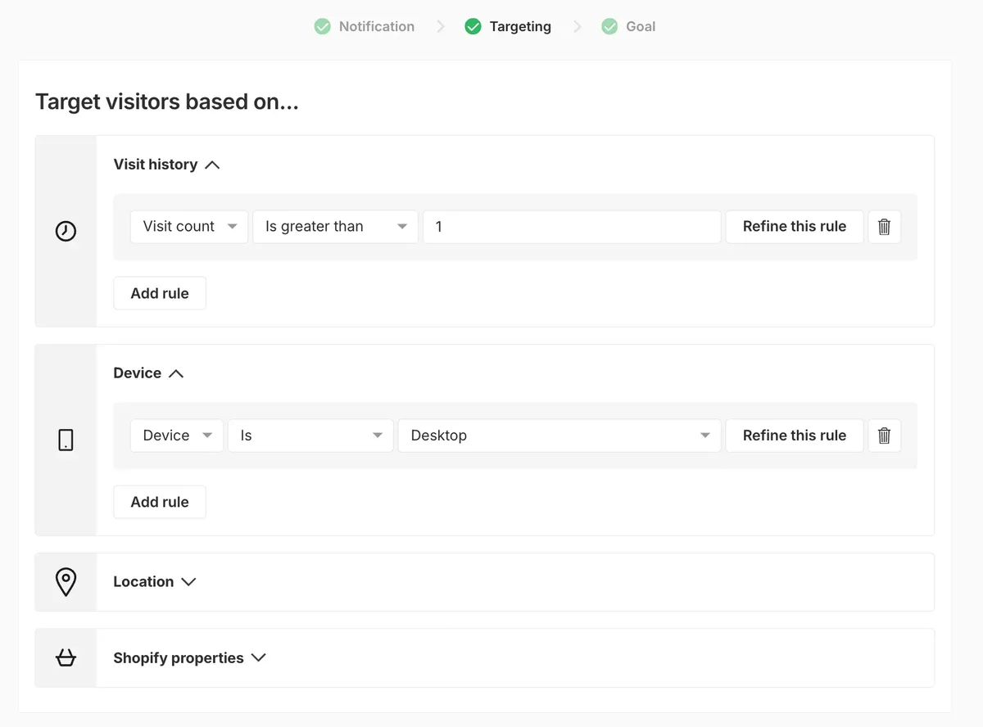The image size is (983, 727).
Task: Open the Device attribute dropdown
Action: pos(177,436)
